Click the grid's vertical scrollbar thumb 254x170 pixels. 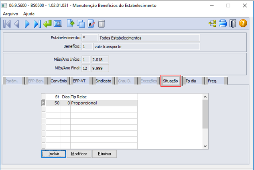205,114
